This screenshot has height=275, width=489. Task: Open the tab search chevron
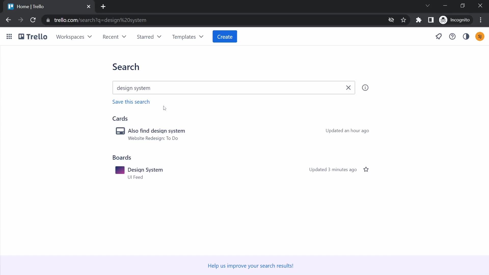tap(428, 6)
